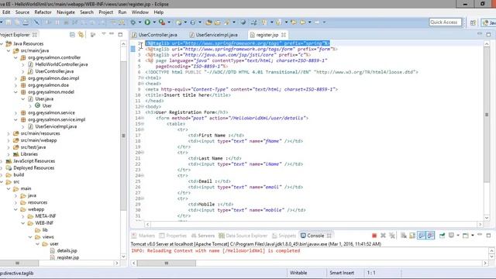The image size is (496, 279).
Task: Collapse org.greysalmon.controller package
Action: coord(15,57)
